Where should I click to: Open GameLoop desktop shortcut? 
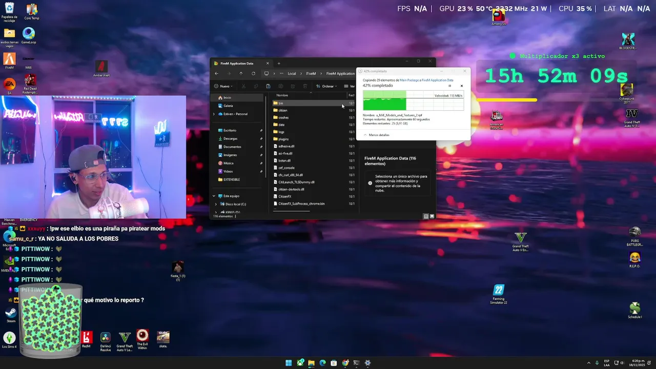point(29,36)
